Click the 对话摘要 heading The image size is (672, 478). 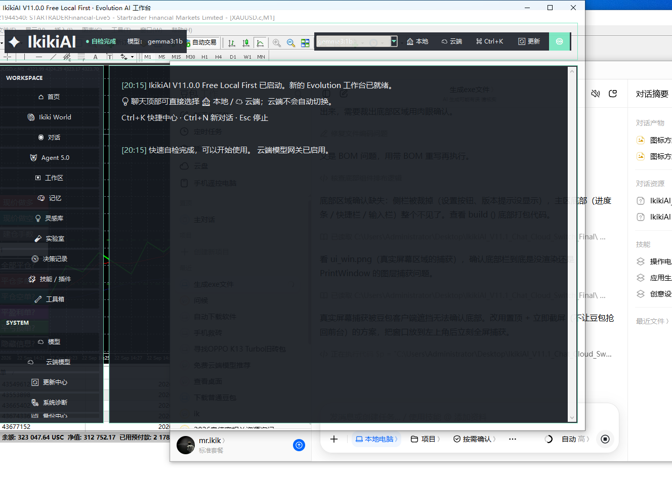point(652,94)
